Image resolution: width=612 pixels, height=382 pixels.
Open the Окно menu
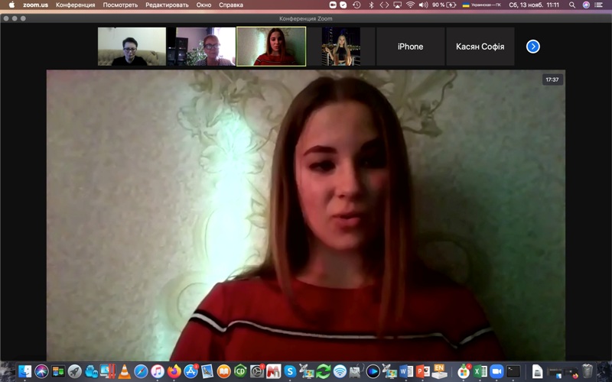[203, 5]
